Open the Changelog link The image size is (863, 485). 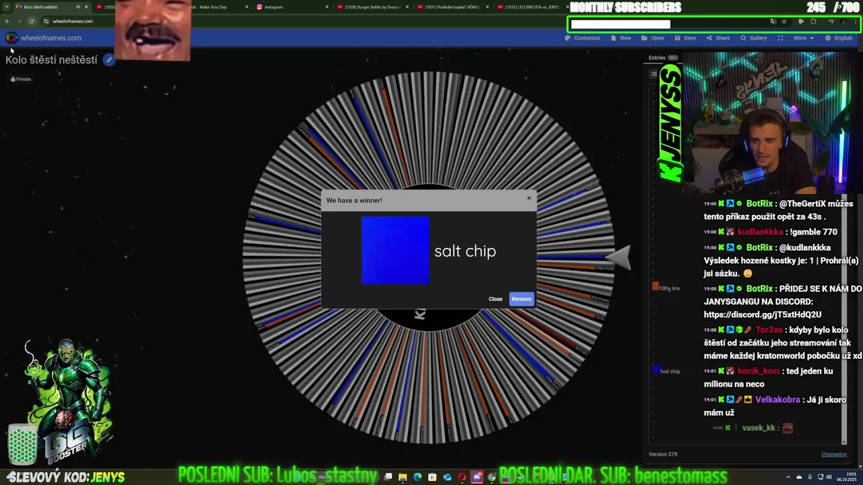(x=833, y=454)
